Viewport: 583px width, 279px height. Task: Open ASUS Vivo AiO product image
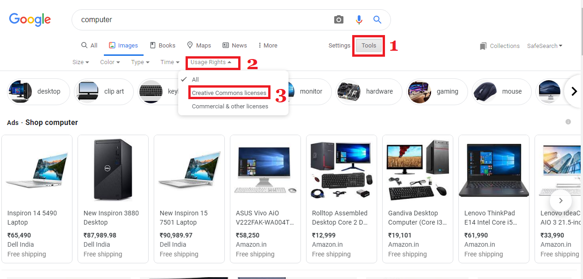point(265,170)
